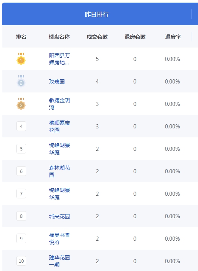Click the gold rank 1 medal icon
Screen dimensions: 198x271
pyautogui.click(x=21, y=59)
